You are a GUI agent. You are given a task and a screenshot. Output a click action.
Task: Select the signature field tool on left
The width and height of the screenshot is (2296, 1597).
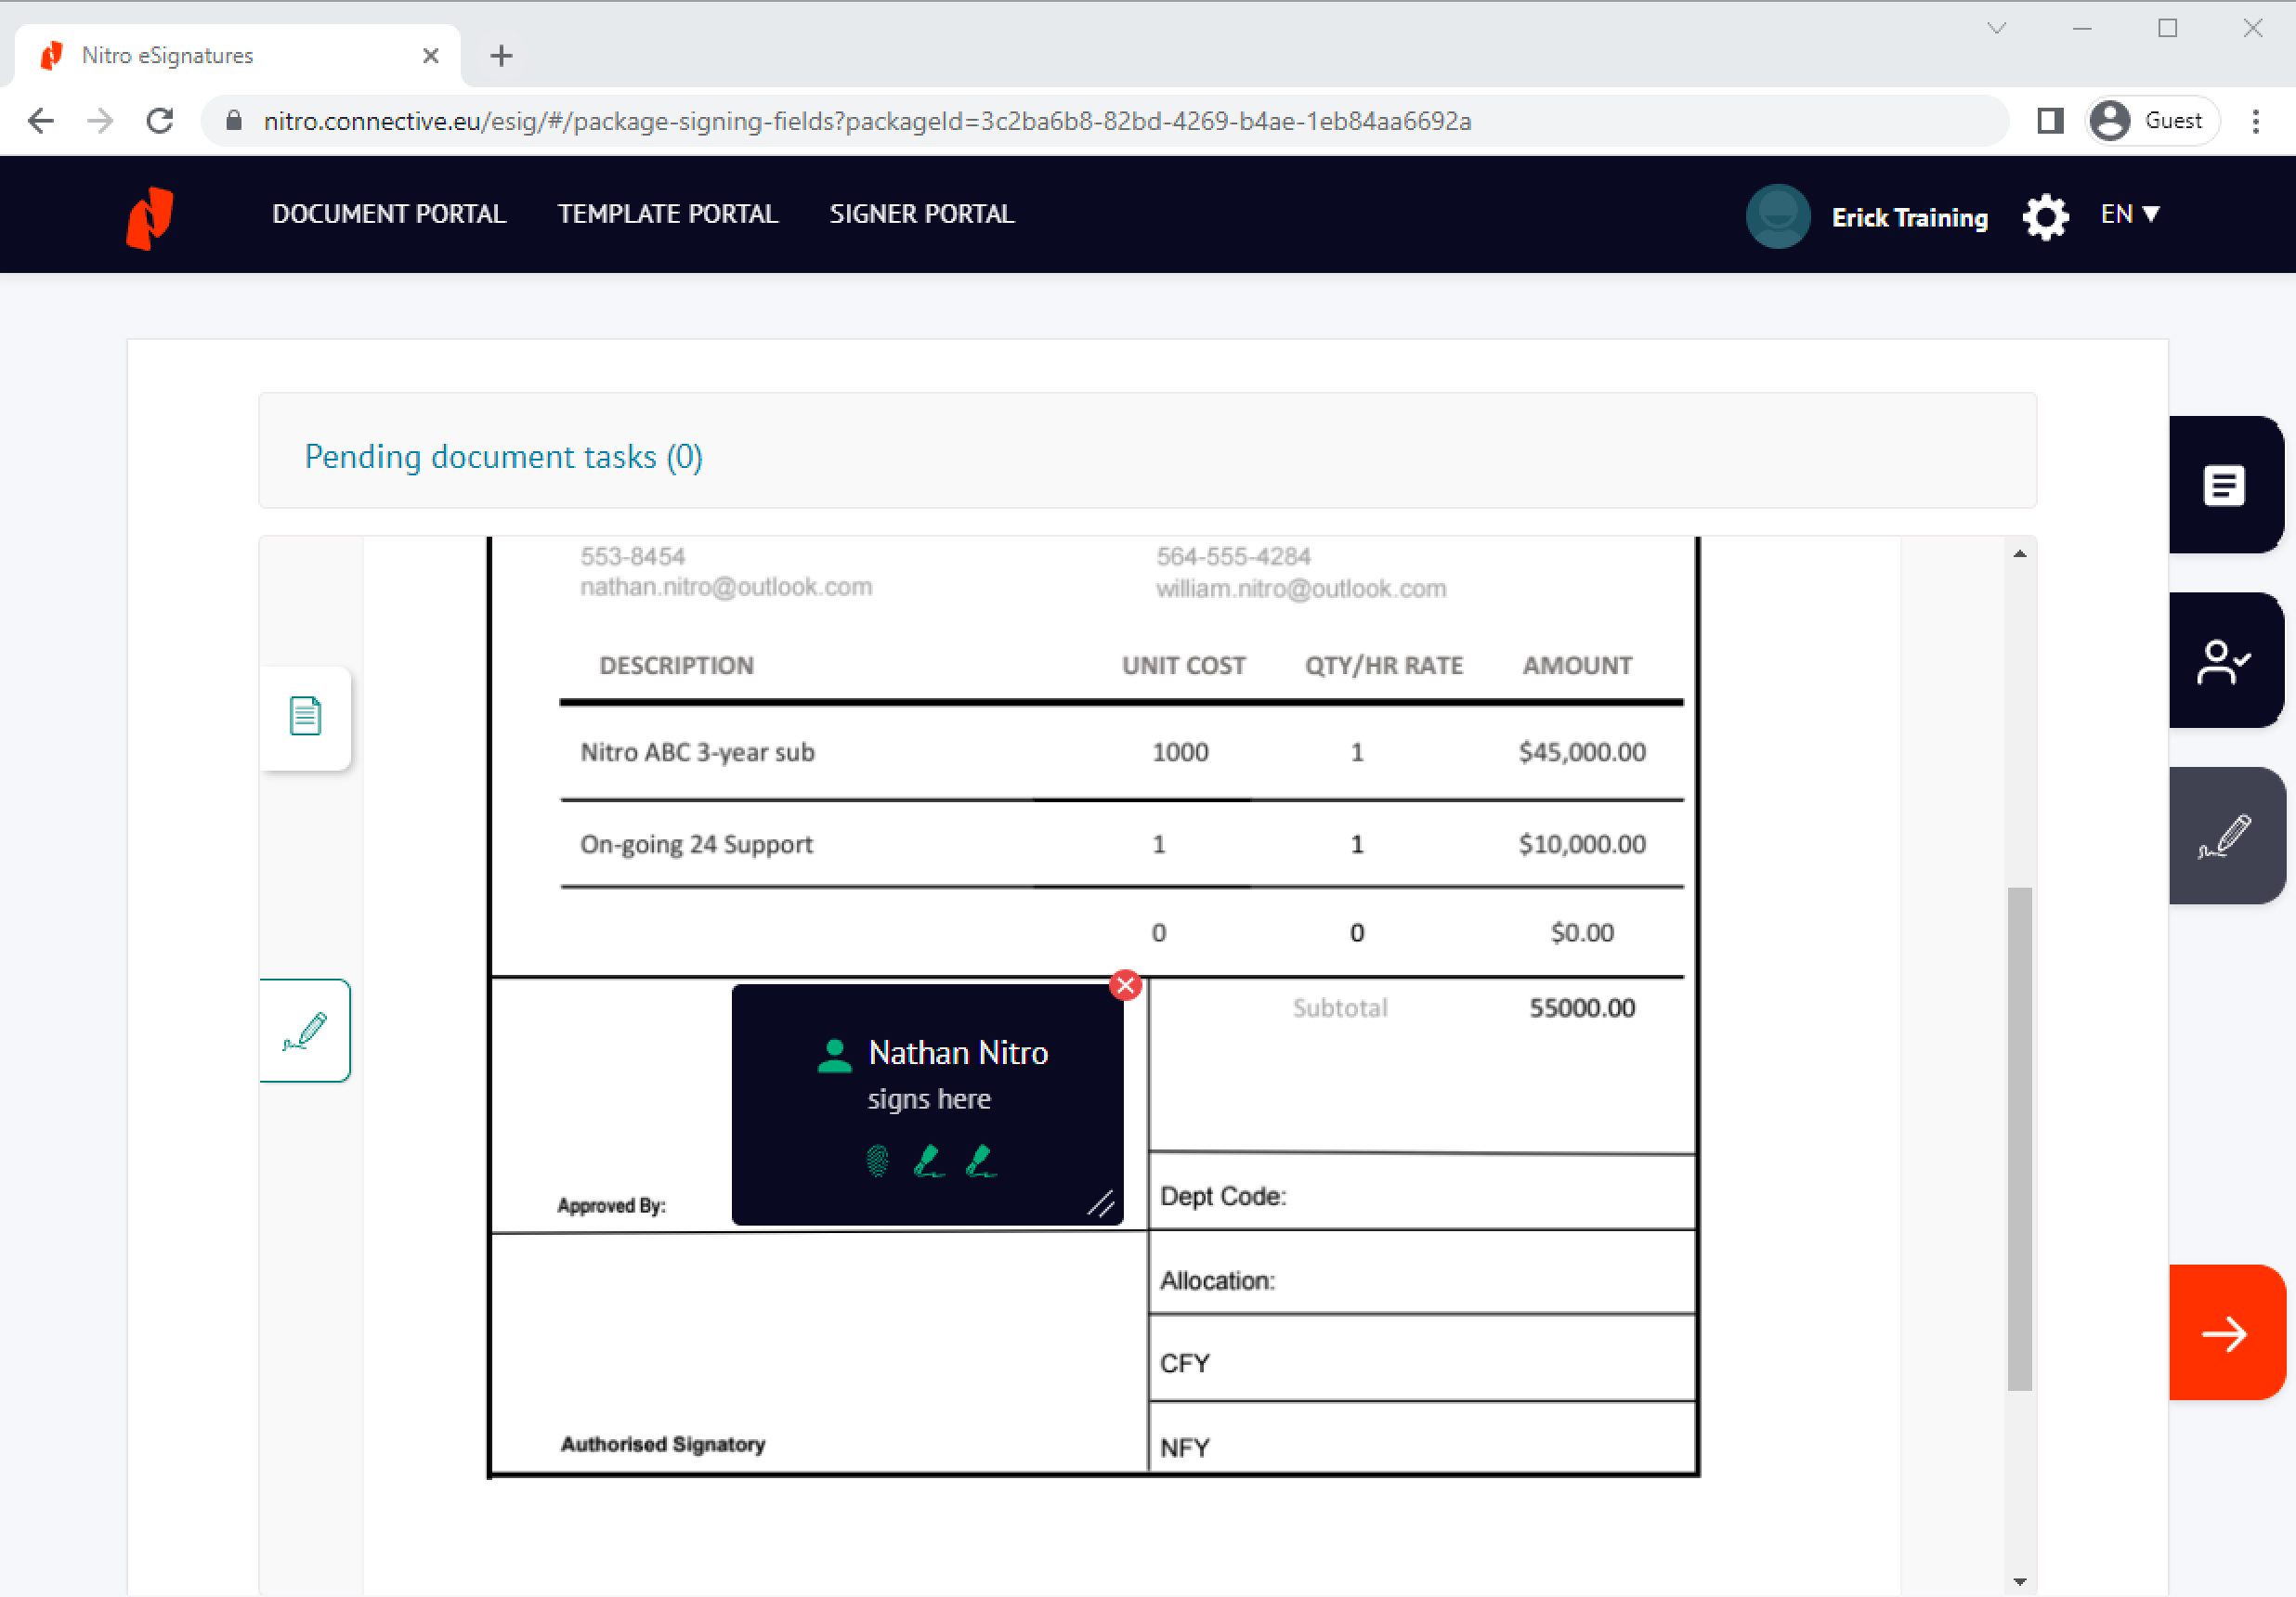click(305, 1031)
